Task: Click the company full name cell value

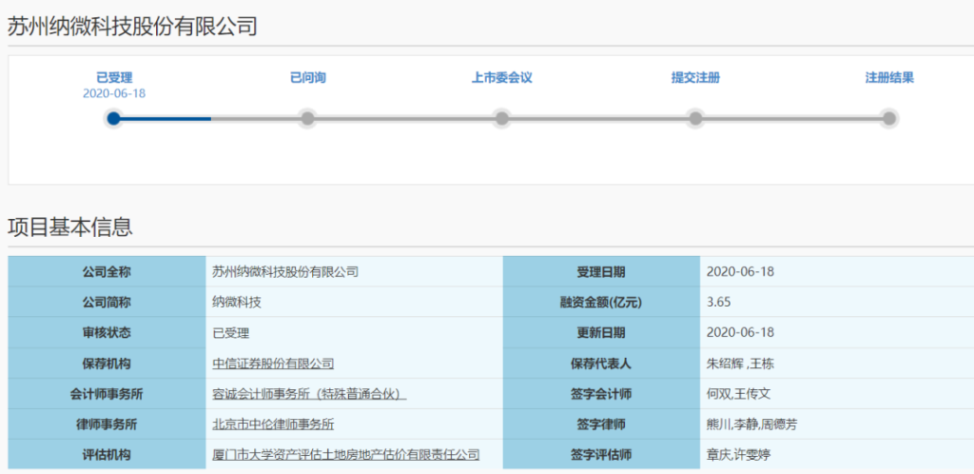Action: [x=285, y=271]
